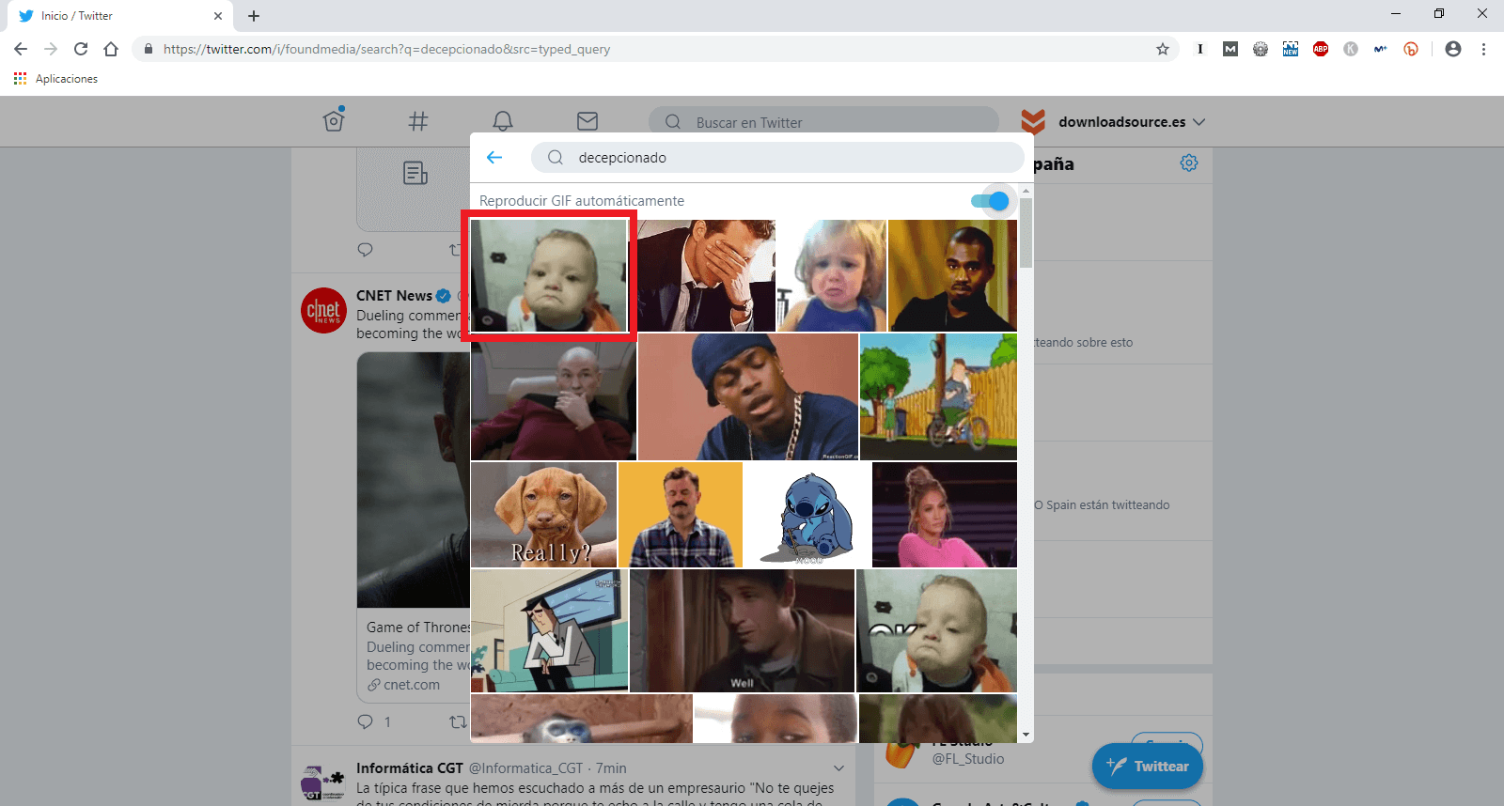Screen dimensions: 1504x806
Task: Toggle 'Reproducir GIF automáticamente' switch
Action: tap(990, 201)
